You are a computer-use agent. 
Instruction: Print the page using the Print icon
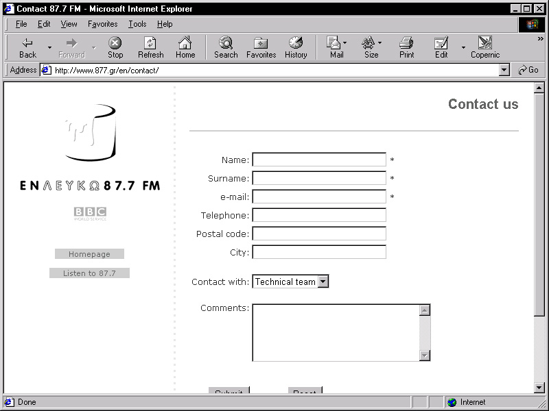click(x=406, y=47)
